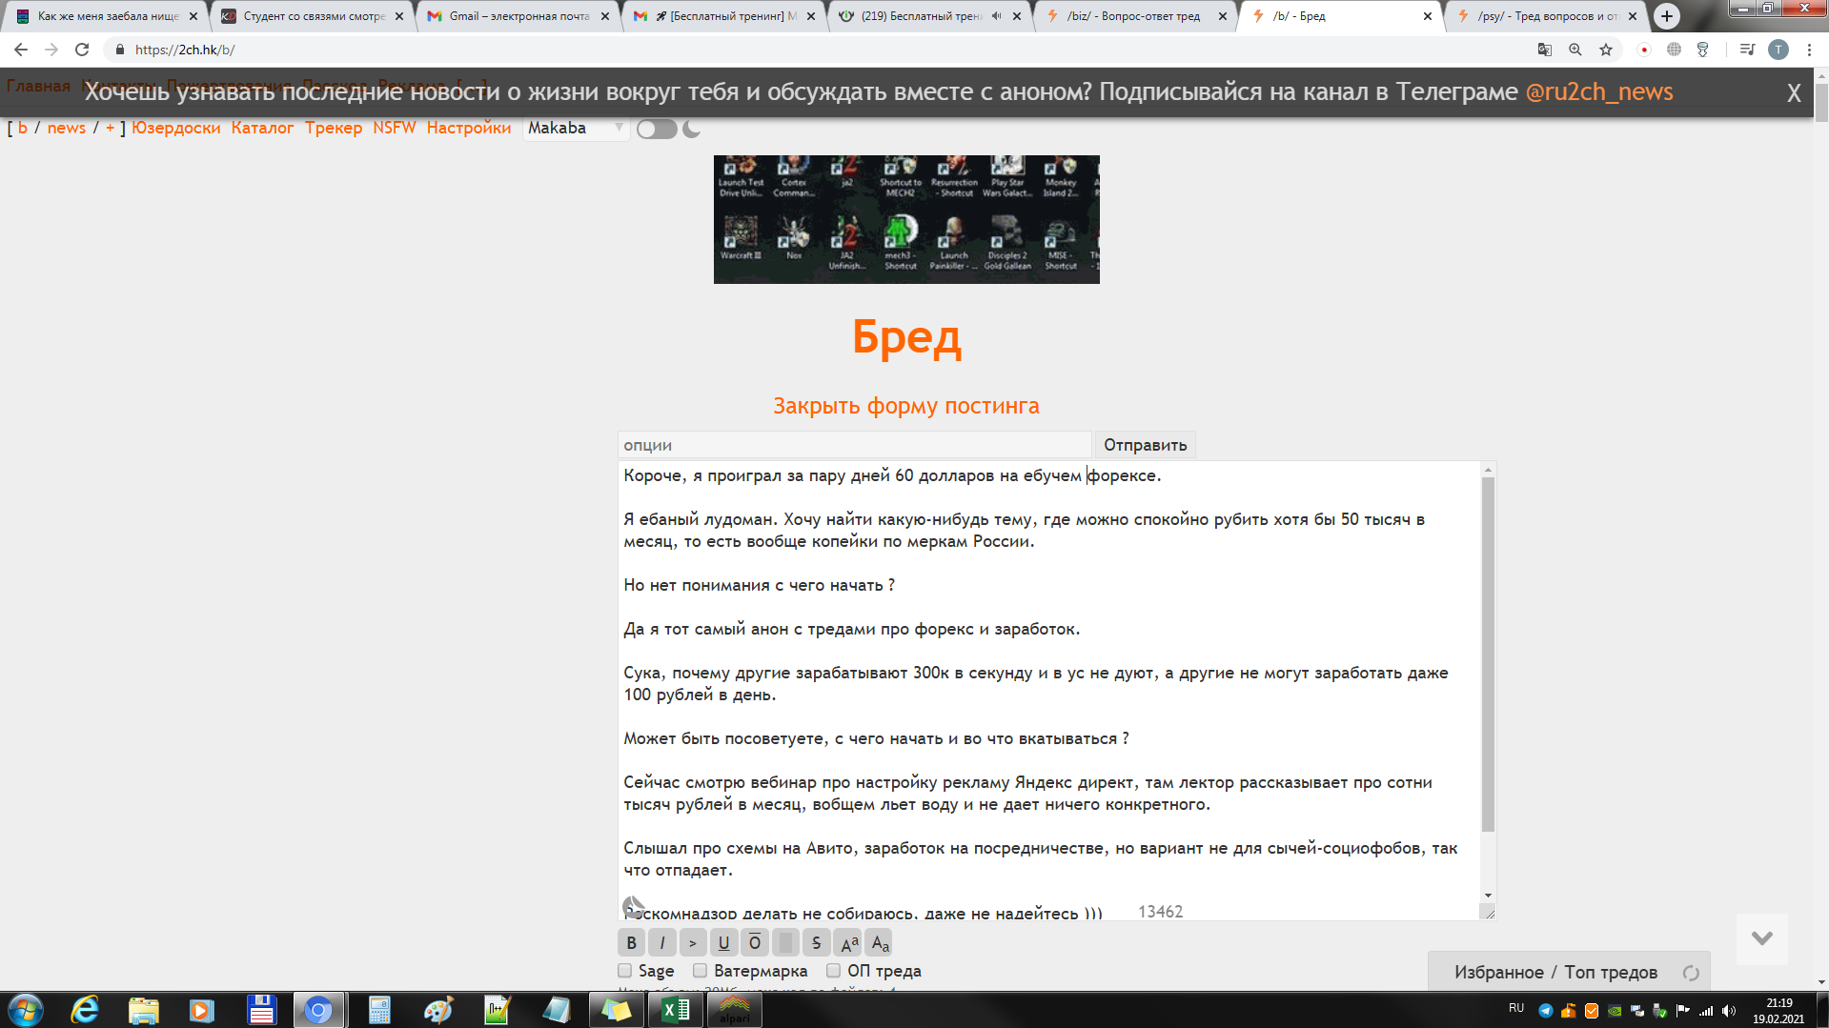This screenshot has height=1028, width=1829.
Task: Apply spoiler formatting with grey block button
Action: click(785, 943)
